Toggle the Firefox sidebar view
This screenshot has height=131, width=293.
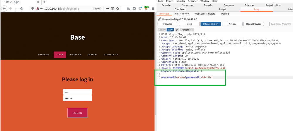click(x=134, y=8)
